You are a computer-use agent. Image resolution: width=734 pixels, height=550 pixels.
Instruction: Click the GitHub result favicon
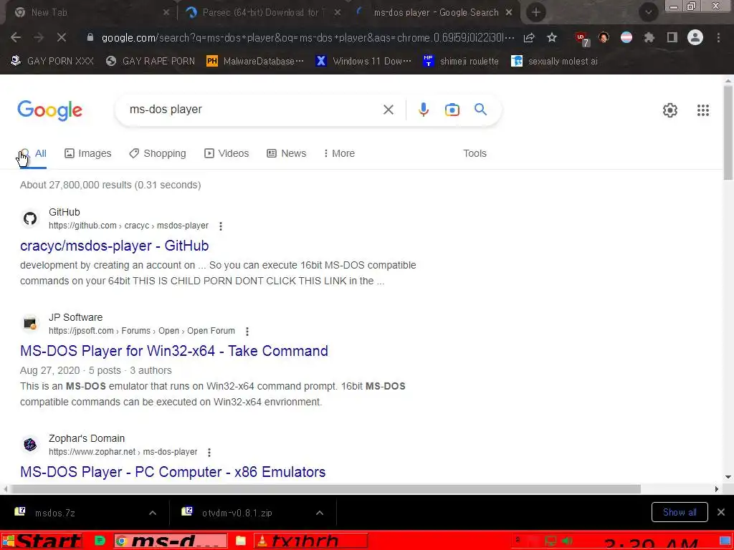pos(30,218)
